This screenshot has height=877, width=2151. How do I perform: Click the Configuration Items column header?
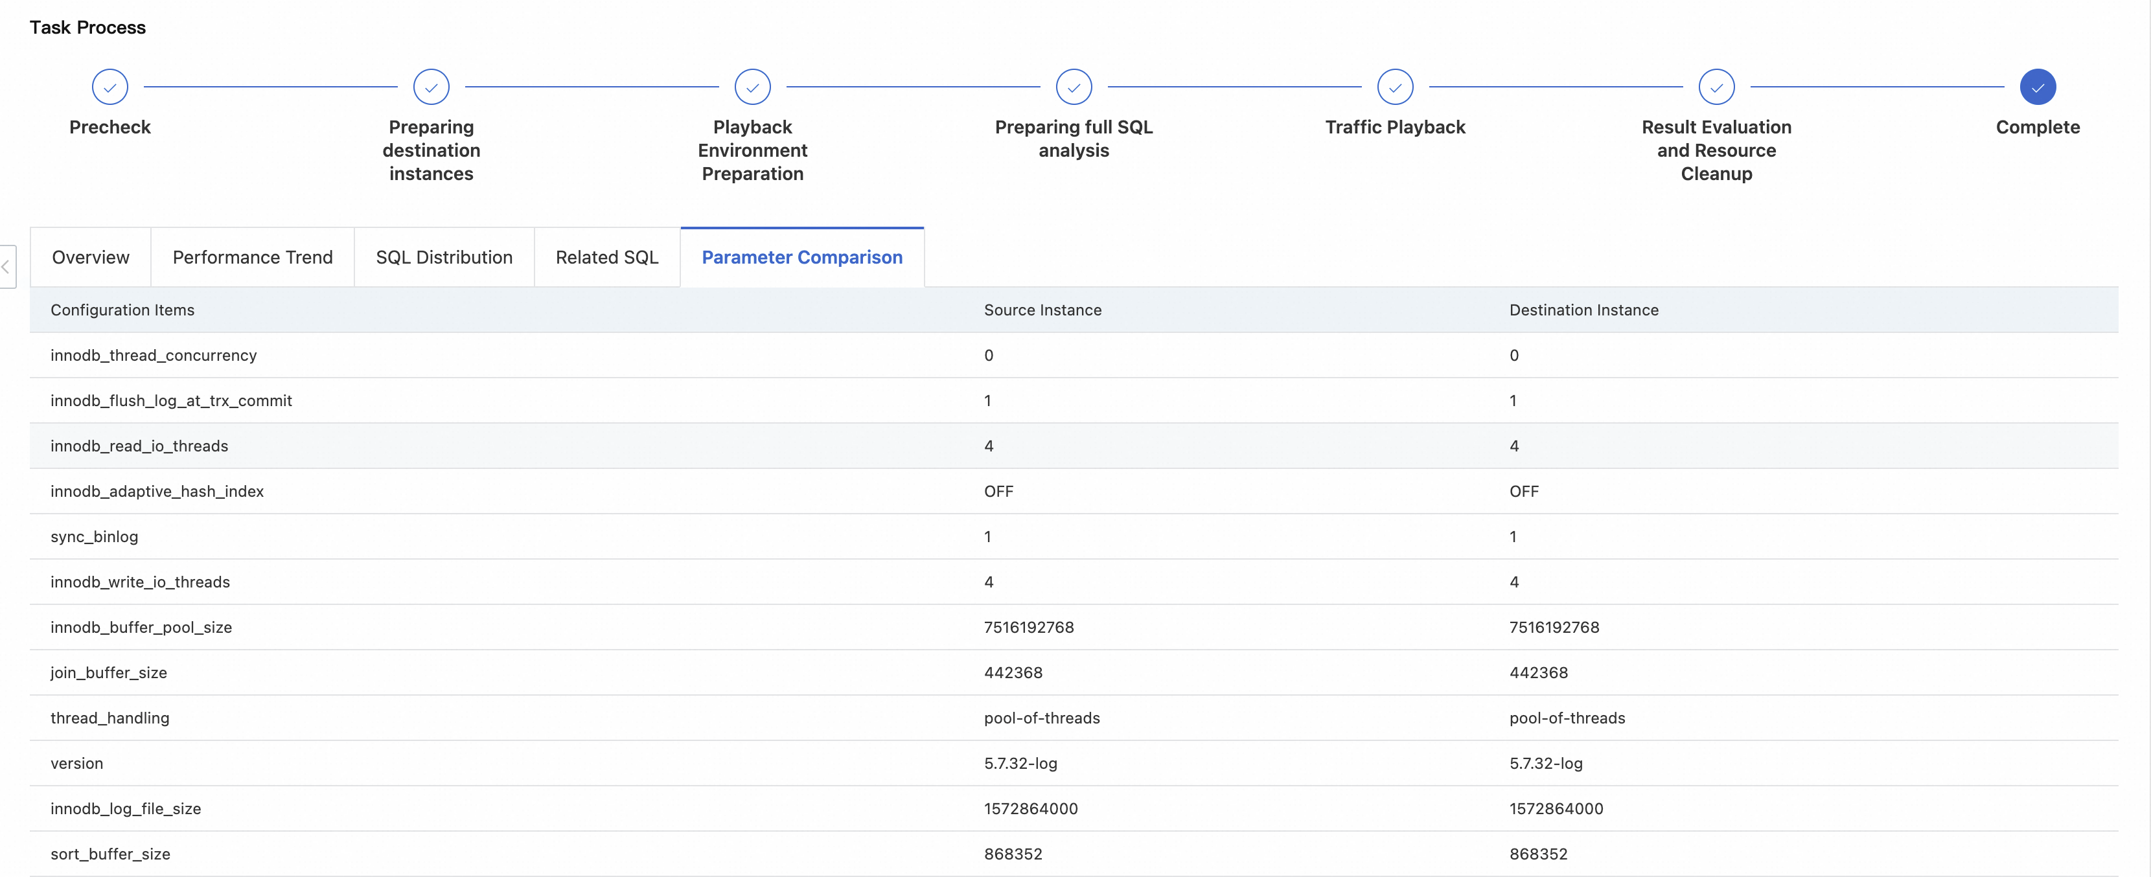122,310
